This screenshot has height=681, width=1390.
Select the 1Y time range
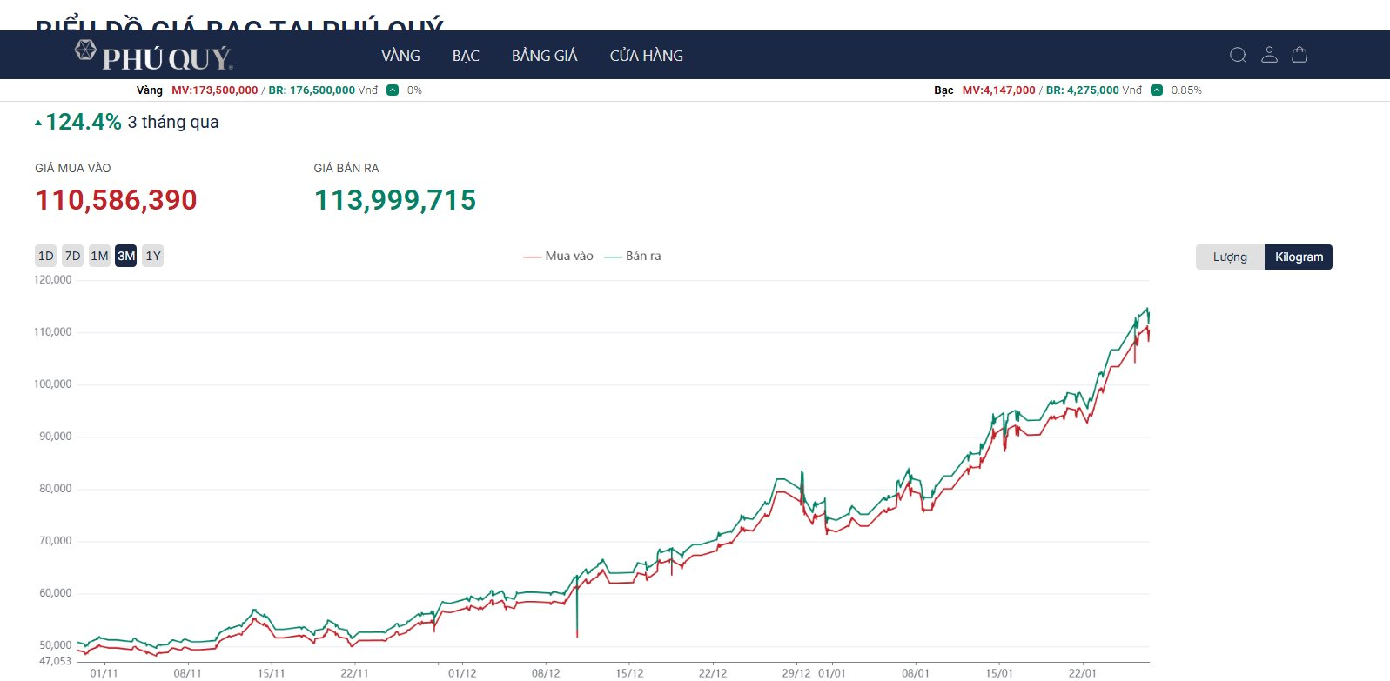[153, 256]
